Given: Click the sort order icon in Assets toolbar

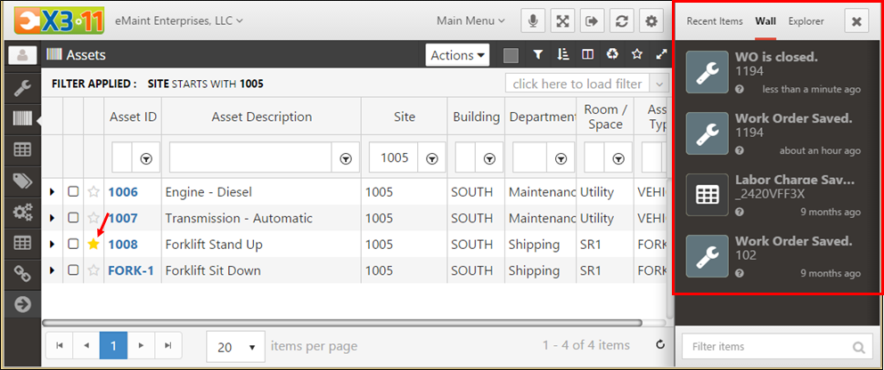Looking at the screenshot, I should tap(562, 54).
